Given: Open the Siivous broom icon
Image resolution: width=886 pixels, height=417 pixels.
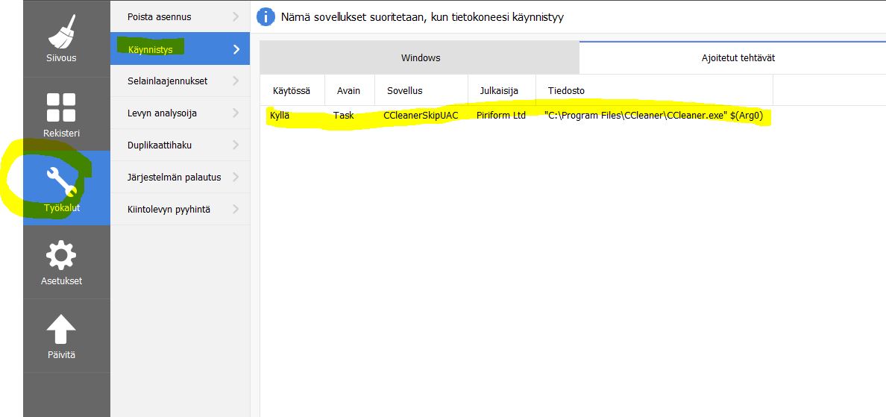Looking at the screenshot, I should tap(61, 32).
